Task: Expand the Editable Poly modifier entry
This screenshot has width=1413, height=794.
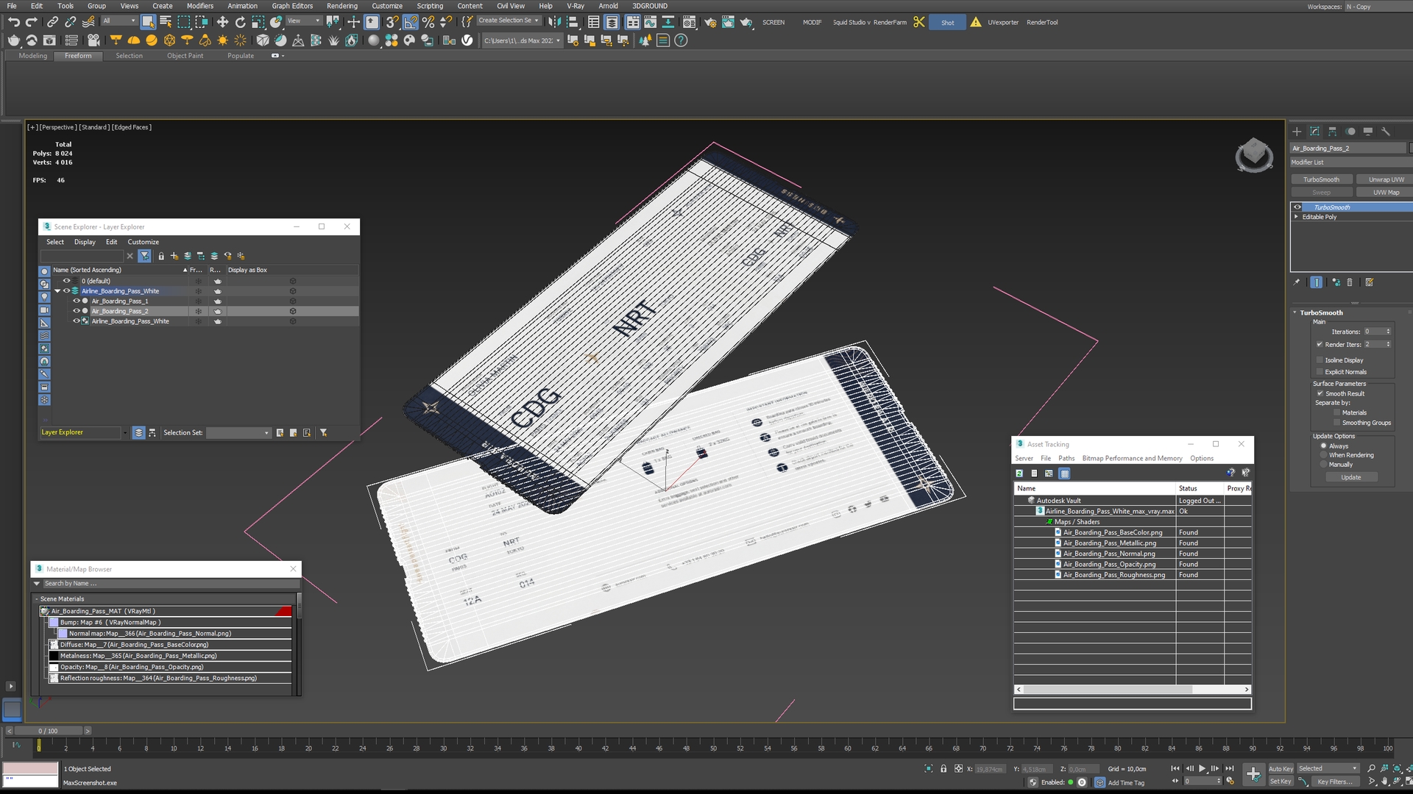Action: tap(1297, 217)
